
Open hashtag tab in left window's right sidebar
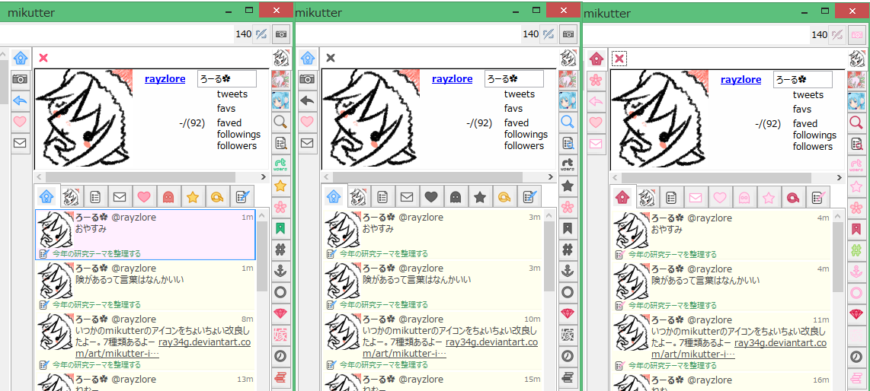(280, 250)
